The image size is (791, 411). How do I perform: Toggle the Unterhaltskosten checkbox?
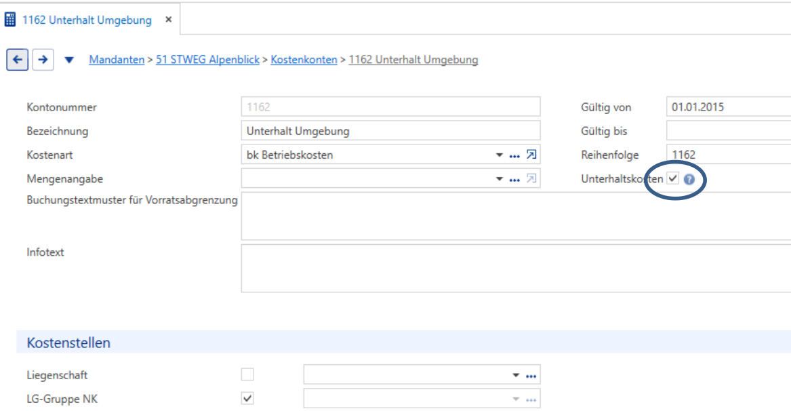672,178
